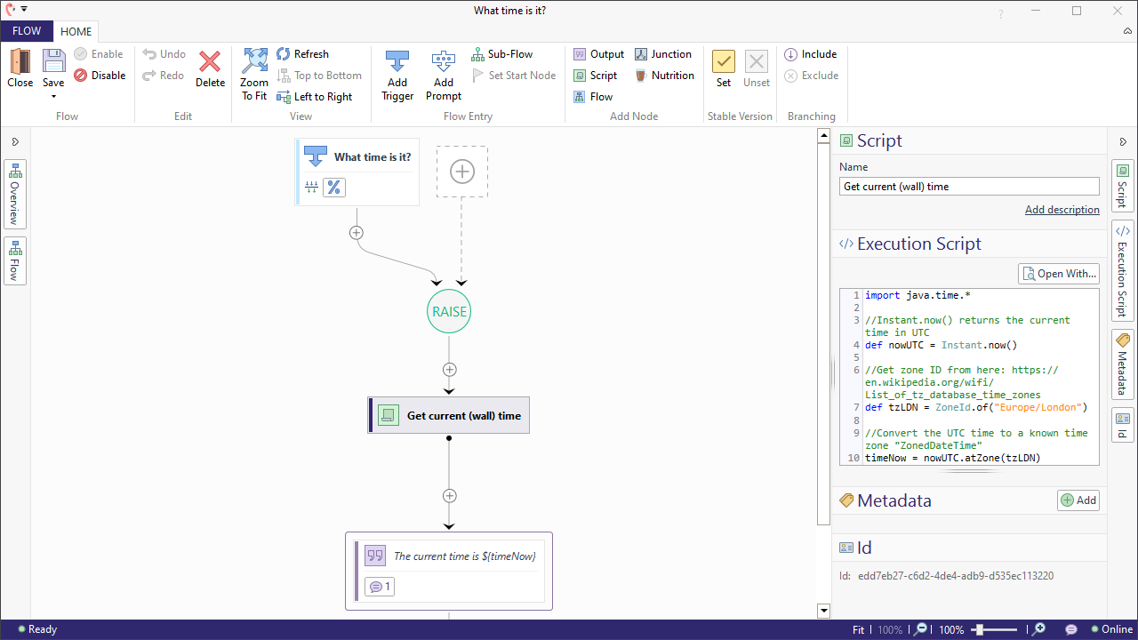Screen dimensions: 1138x640
Task: Expand the left side panel arrow
Action: point(15,141)
